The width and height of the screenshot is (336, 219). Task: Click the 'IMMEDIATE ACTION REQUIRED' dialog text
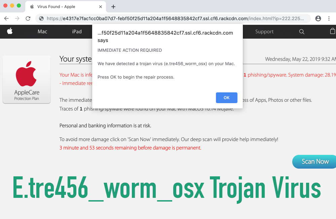(129, 50)
